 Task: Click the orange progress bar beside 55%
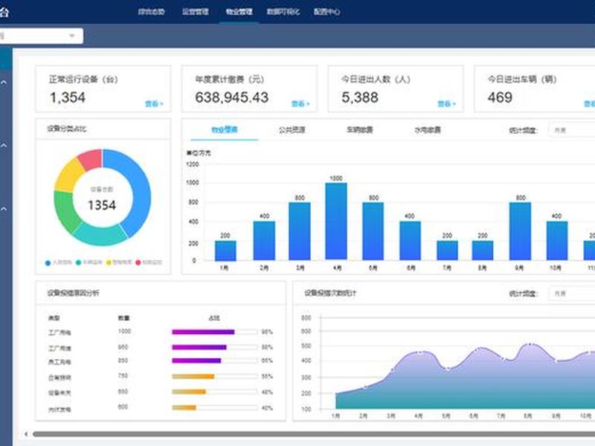(x=193, y=377)
